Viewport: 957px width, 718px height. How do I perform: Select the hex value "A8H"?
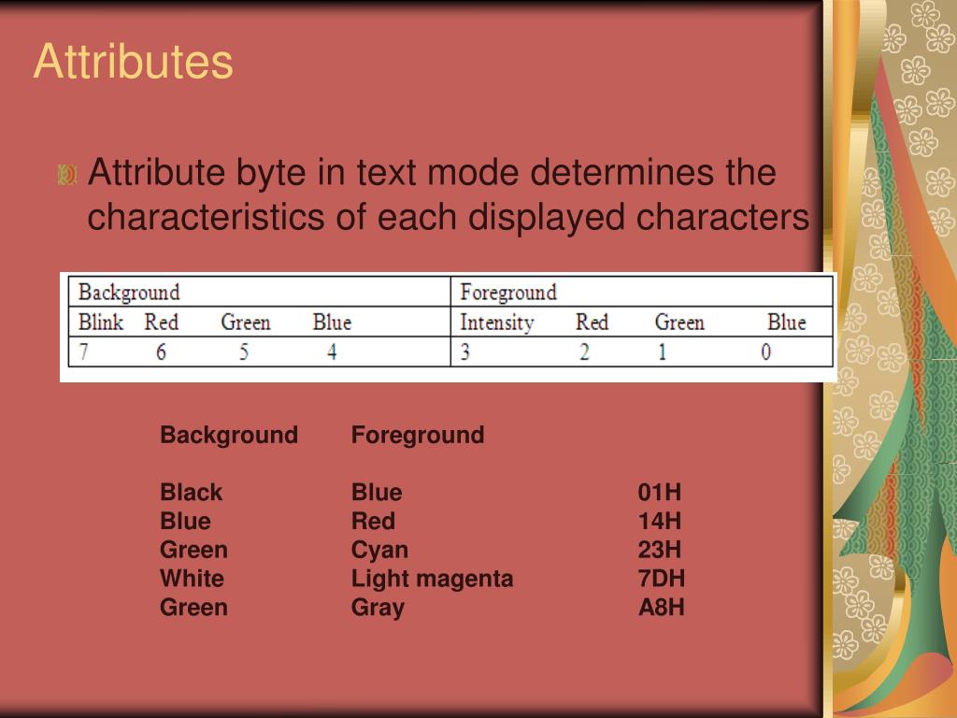point(662,607)
